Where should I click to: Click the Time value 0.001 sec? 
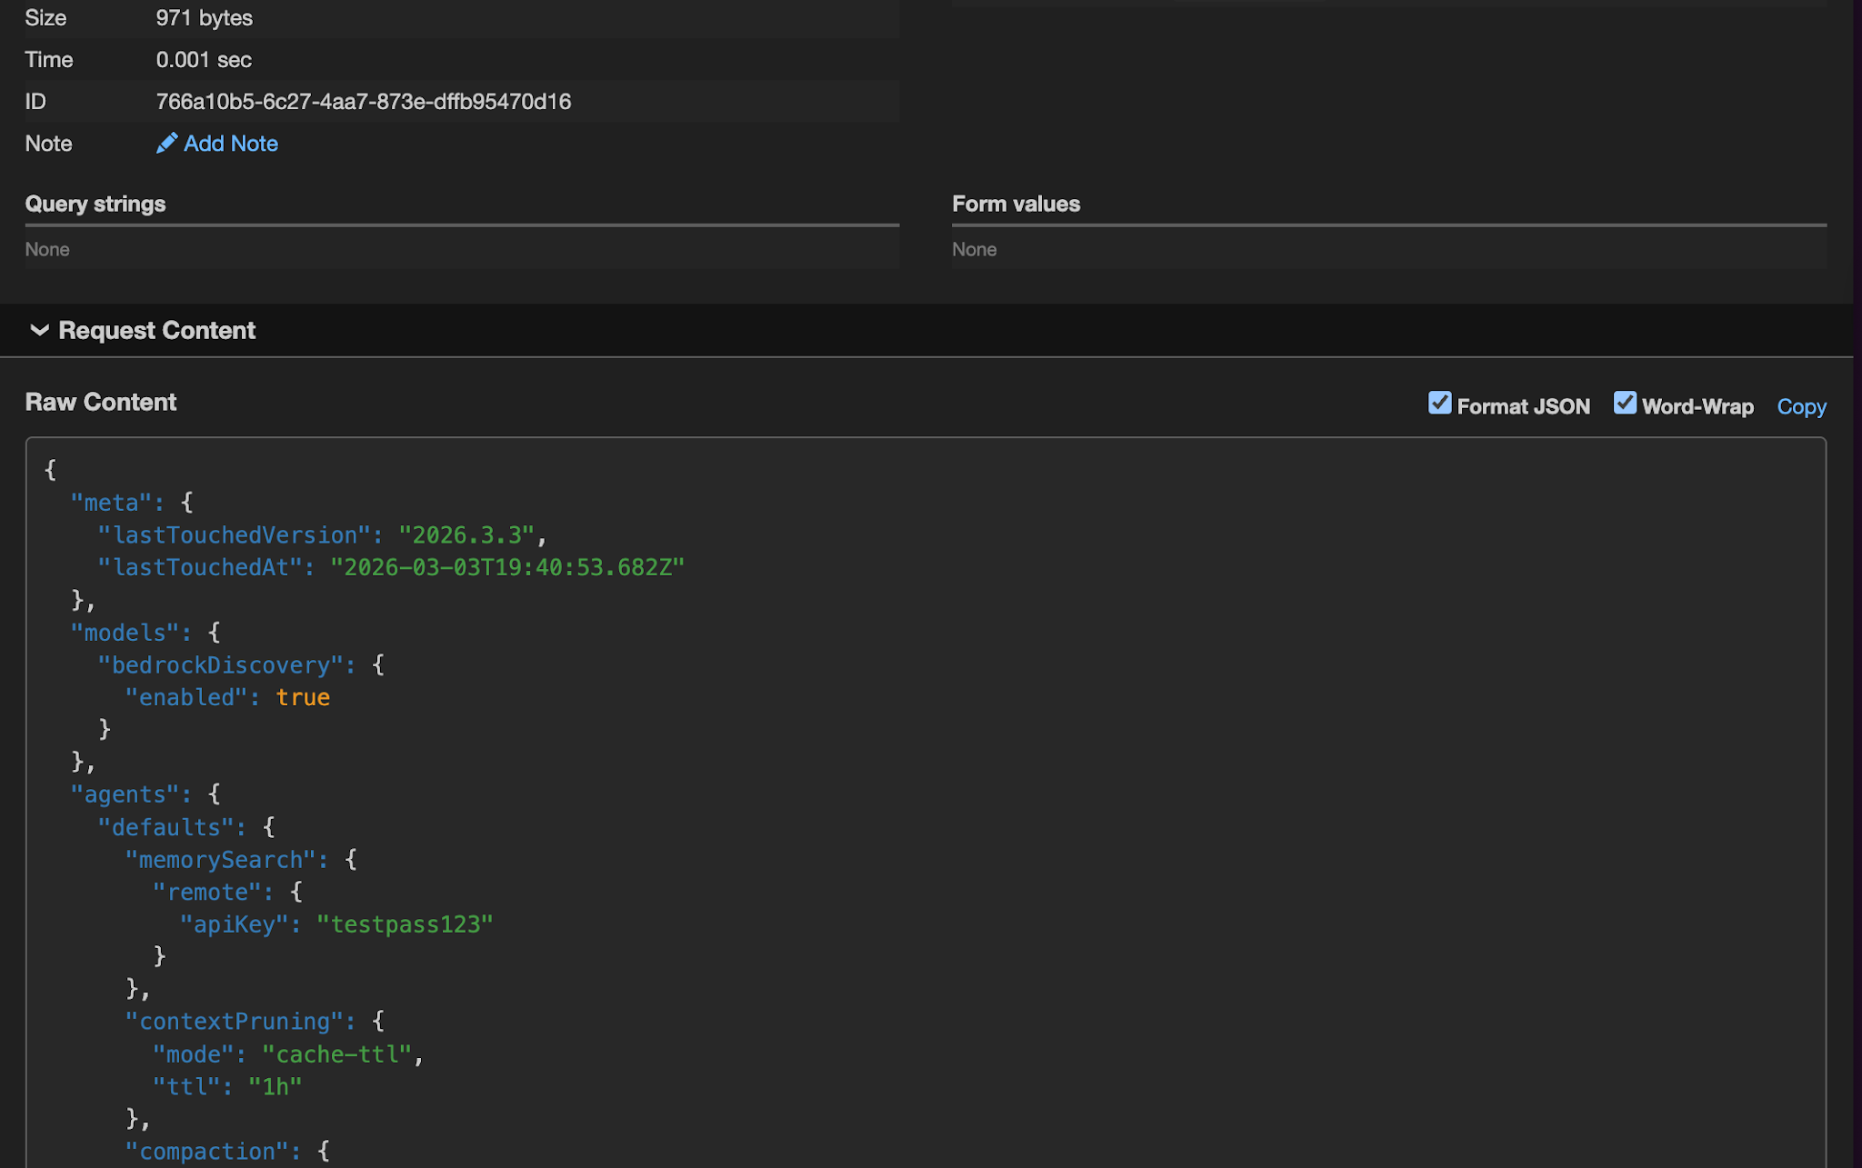tap(204, 60)
